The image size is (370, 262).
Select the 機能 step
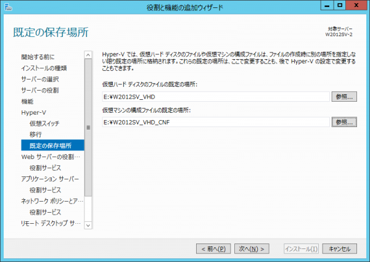point(27,101)
